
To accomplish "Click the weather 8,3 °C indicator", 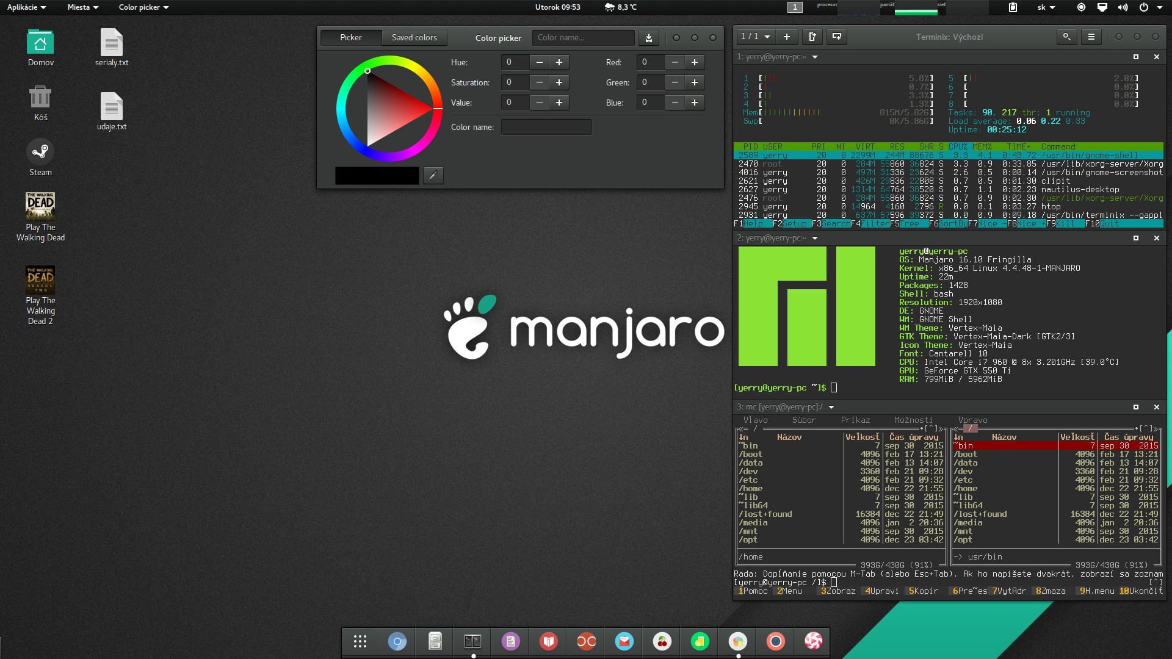I will pos(621,7).
